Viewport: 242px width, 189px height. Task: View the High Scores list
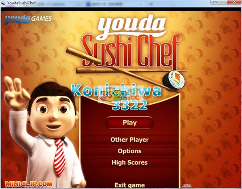[x=129, y=162]
